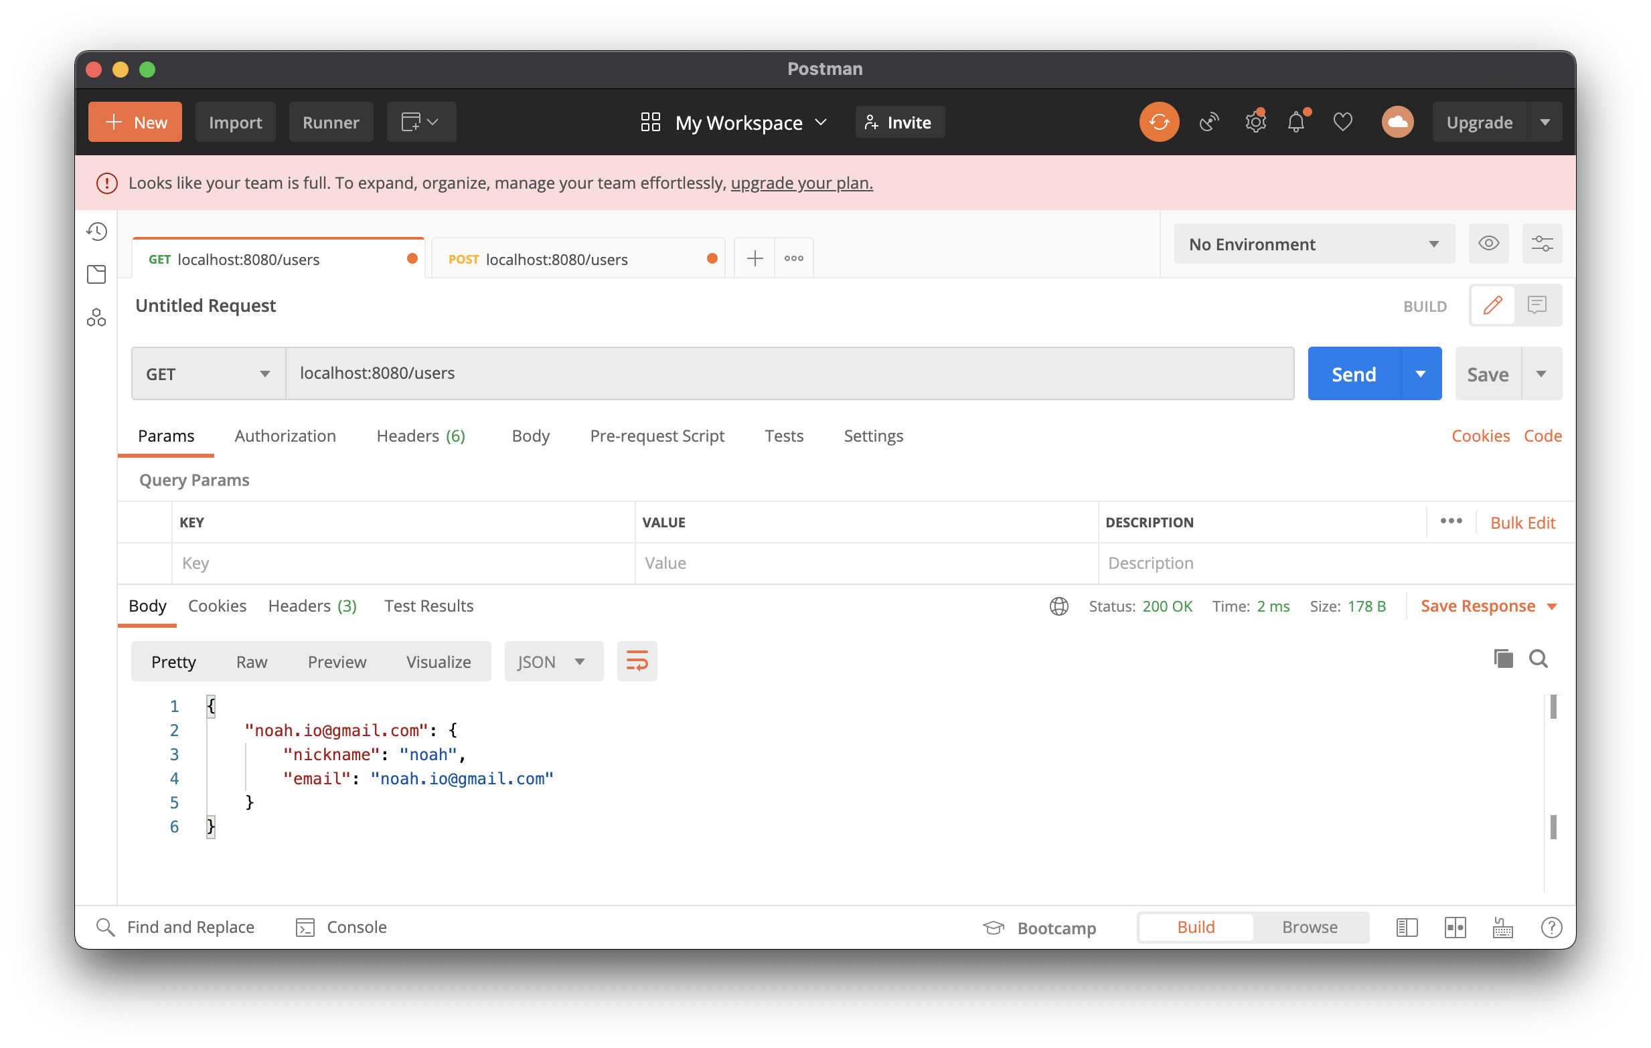Screen dimensions: 1651x1048
Task: Click the New button
Action: click(x=135, y=122)
